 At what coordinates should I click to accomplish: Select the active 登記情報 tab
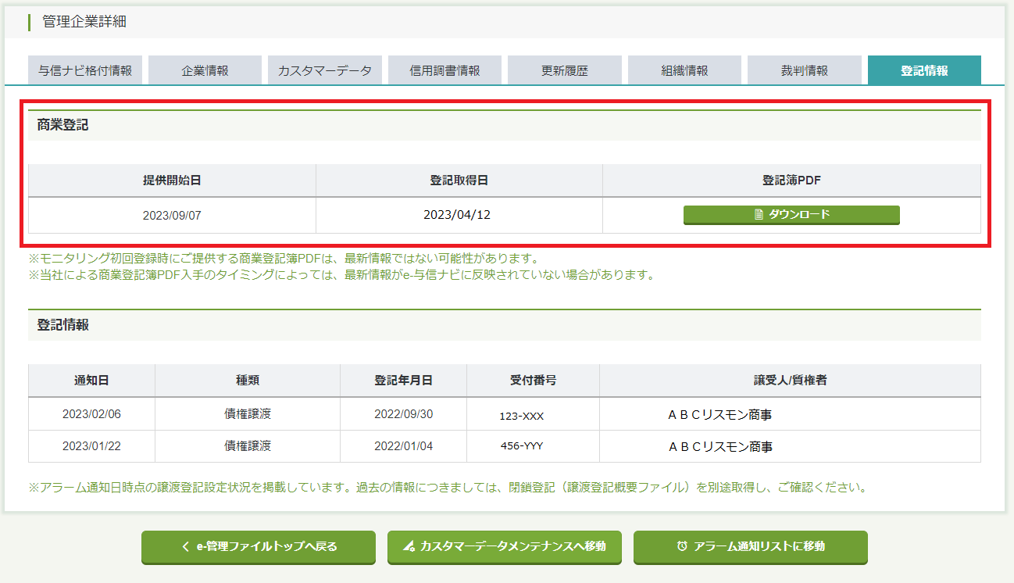(x=924, y=70)
